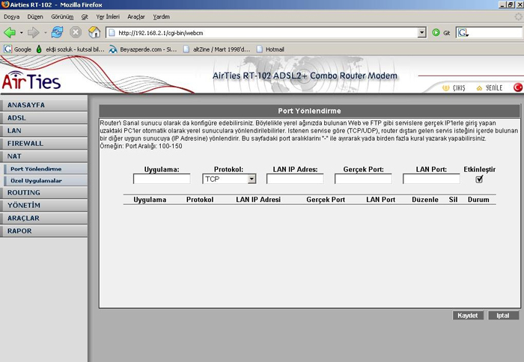Click the Gerçek Port input field
This screenshot has width=524, height=362.
363,179
